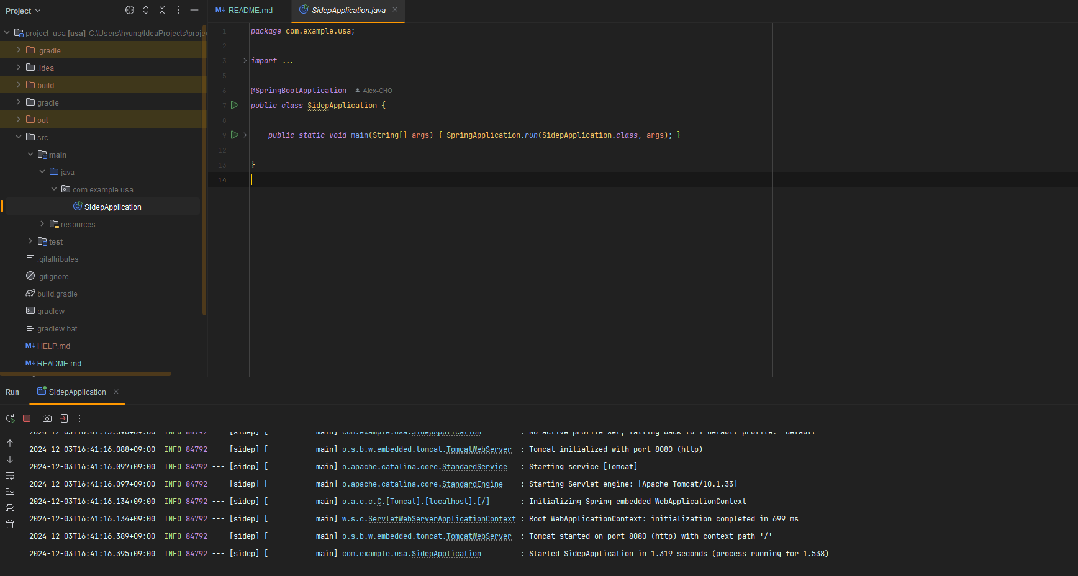Expand the build folder
The image size is (1078, 576).
click(19, 85)
